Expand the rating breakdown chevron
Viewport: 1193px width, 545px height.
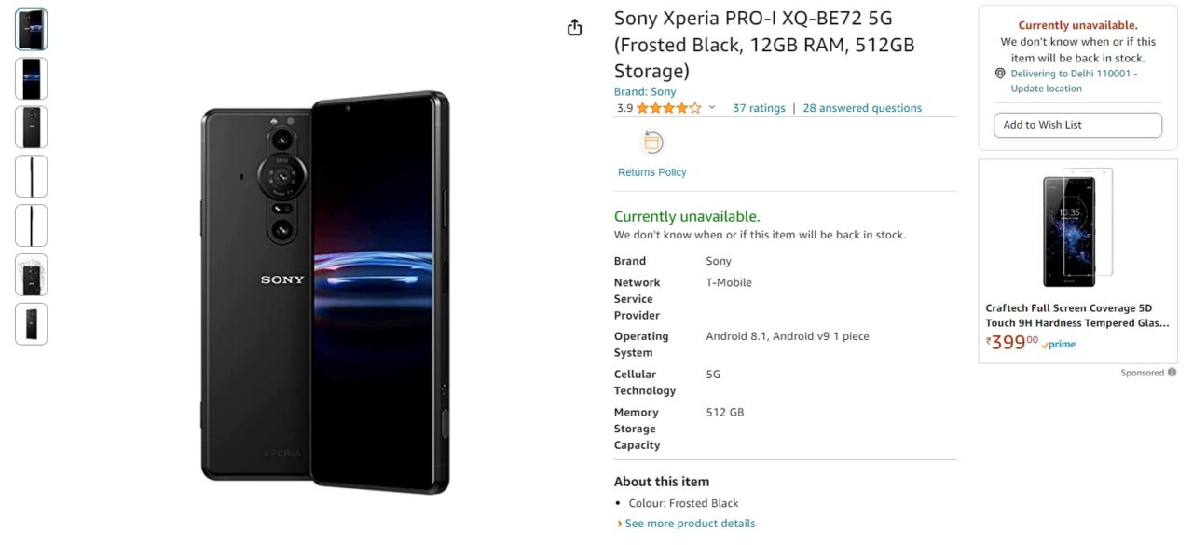[x=712, y=108]
